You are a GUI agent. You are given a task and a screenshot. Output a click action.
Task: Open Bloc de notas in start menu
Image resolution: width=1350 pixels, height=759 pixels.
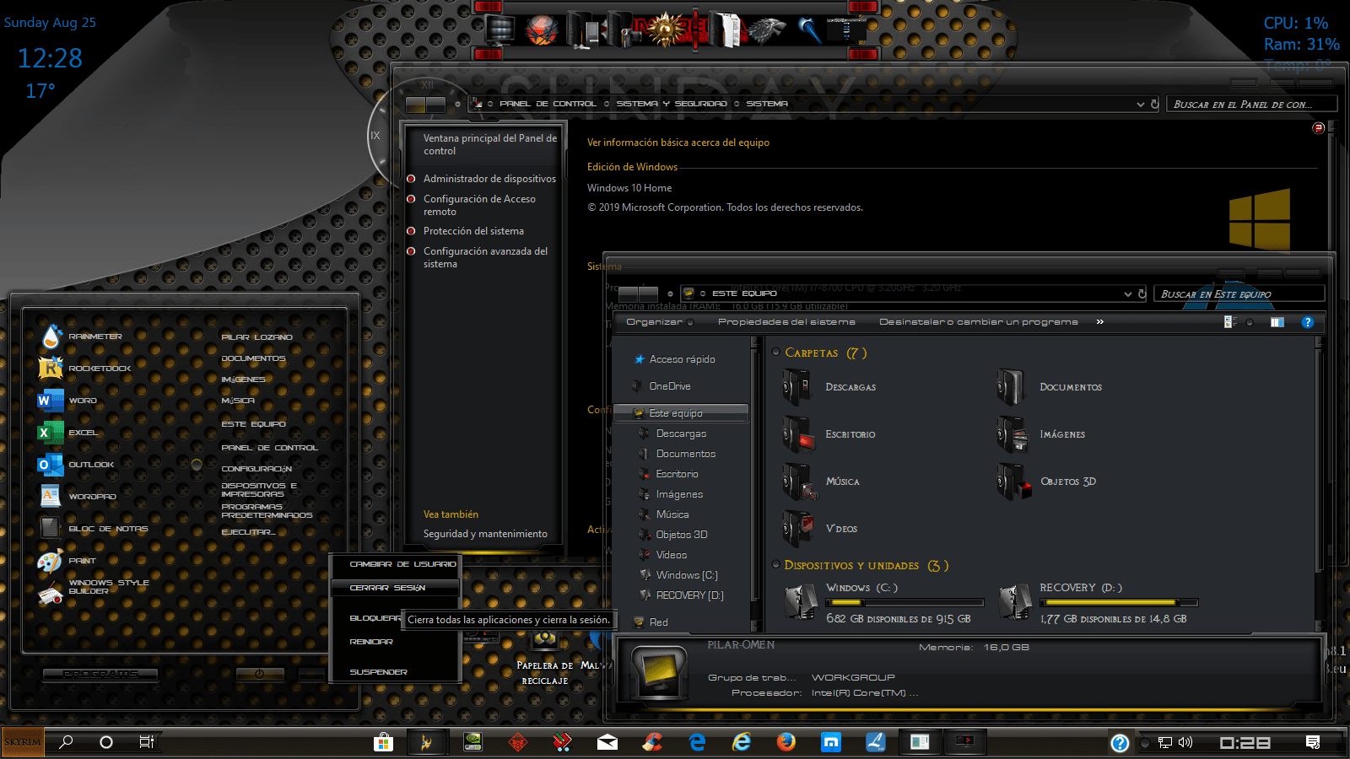[x=94, y=529]
